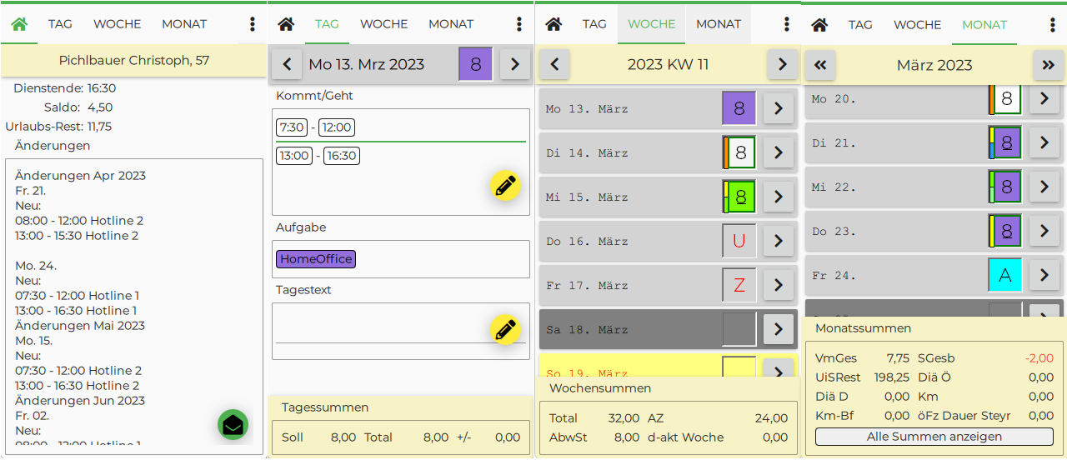Screen dimensions: 1067x460
Task: Open the Fr 24. day entry arrow
Action: [1044, 275]
